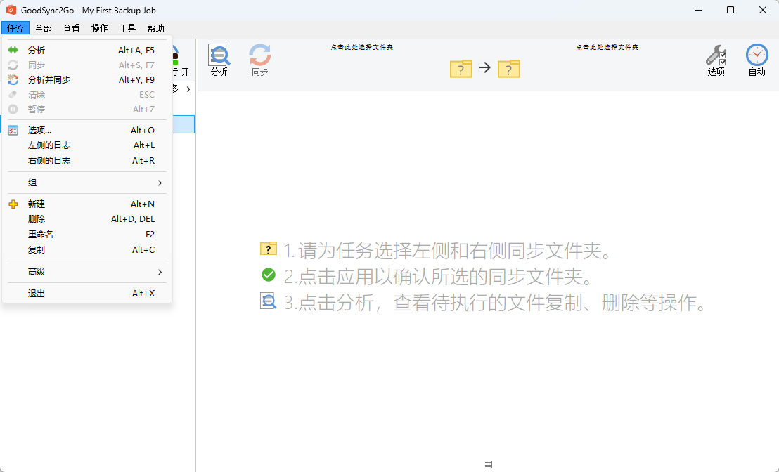Click right 点击此处选择文件夹 label
779x472 pixels.
pos(607,47)
